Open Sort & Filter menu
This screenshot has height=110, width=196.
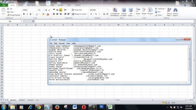click(x=169, y=12)
